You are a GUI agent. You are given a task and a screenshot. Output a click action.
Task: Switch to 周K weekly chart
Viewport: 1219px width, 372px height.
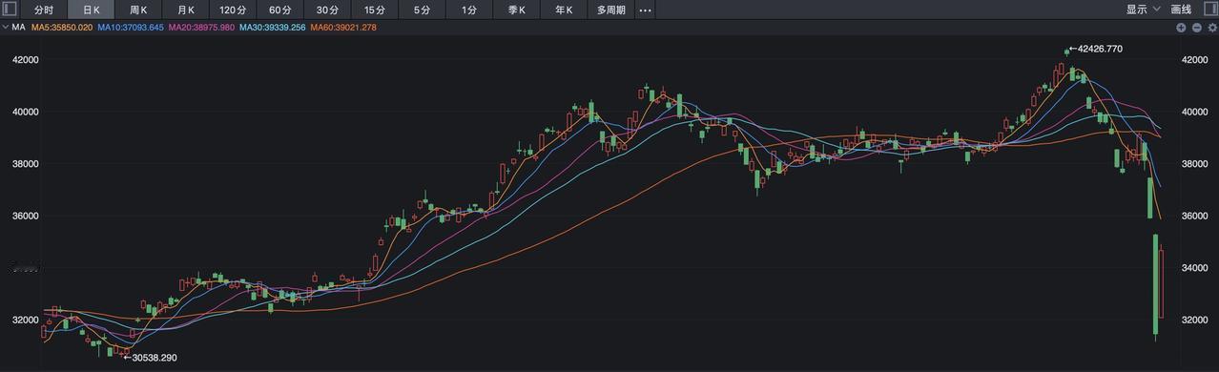(x=138, y=10)
